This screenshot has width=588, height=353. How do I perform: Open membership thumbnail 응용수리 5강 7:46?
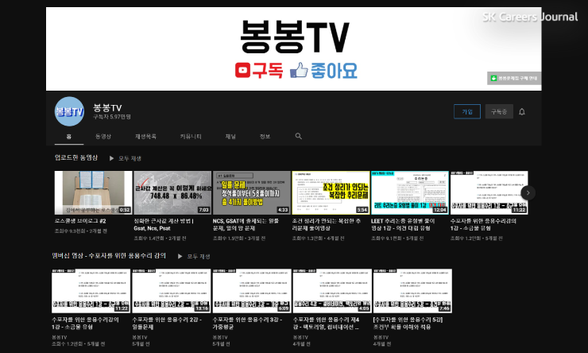(x=412, y=291)
